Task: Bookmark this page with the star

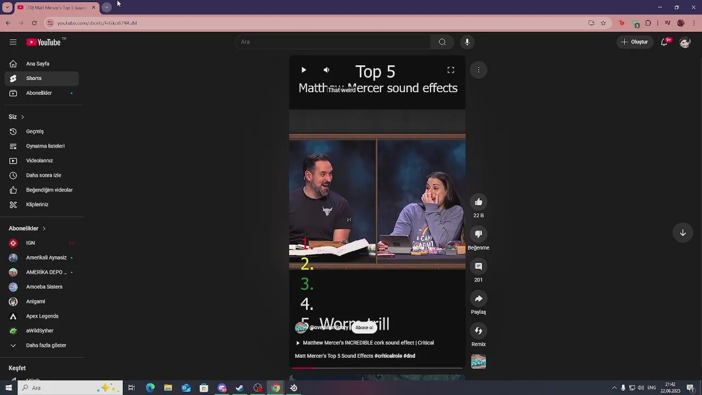Action: (x=603, y=23)
